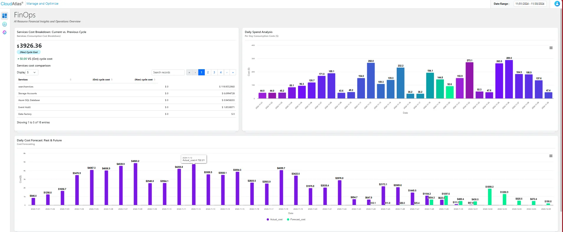
Task: Toggle Actual_cost series in chart legend
Action: [274, 220]
